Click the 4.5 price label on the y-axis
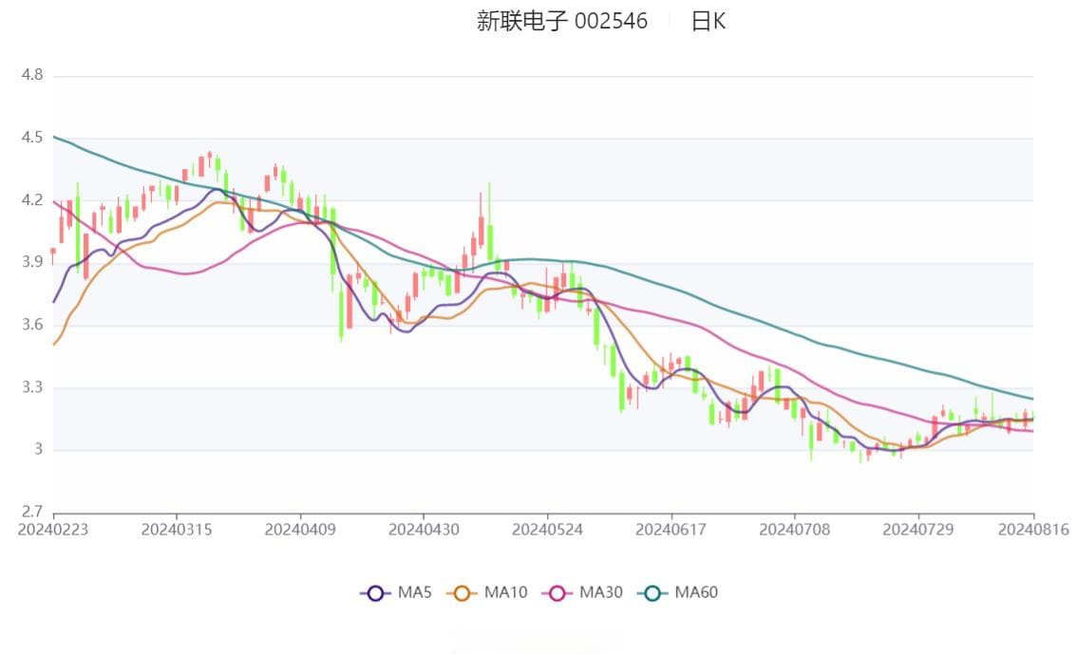 [32, 138]
